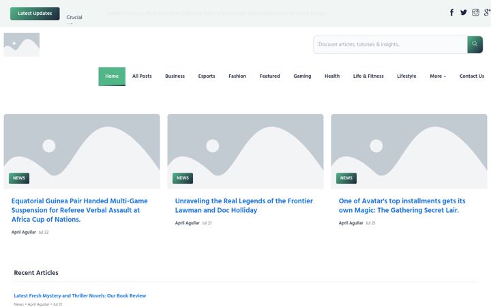Open Latest Fresh Mystery and Thriller Novels link
This screenshot has height=307, width=491.
click(80, 295)
